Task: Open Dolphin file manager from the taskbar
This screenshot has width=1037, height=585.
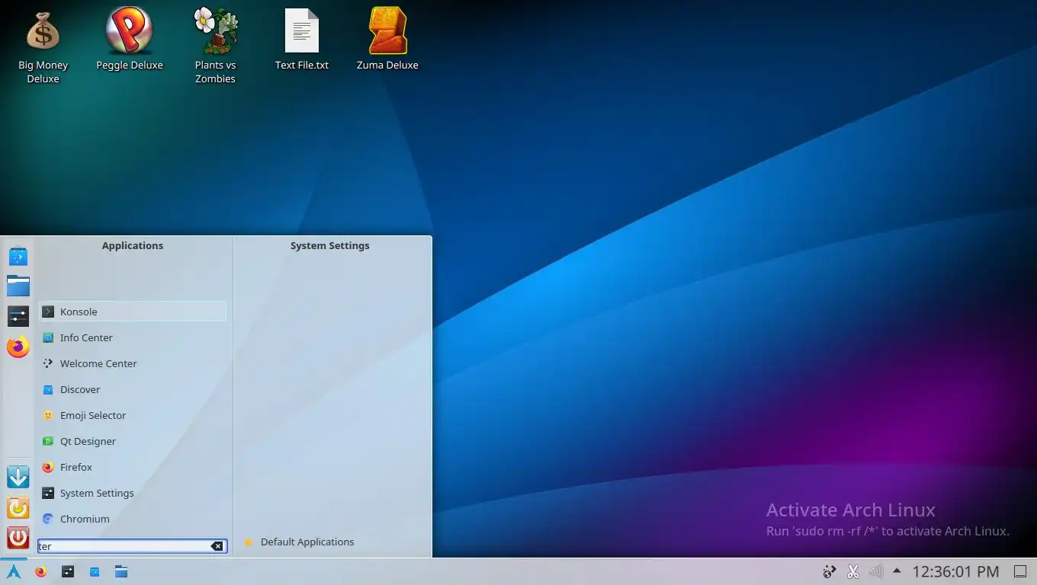Action: (x=121, y=571)
